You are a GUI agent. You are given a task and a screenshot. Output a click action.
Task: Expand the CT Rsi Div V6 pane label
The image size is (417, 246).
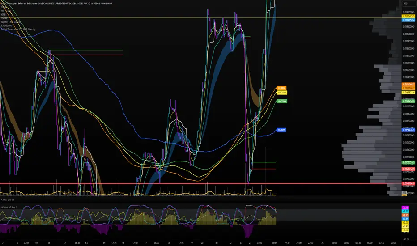9,199
